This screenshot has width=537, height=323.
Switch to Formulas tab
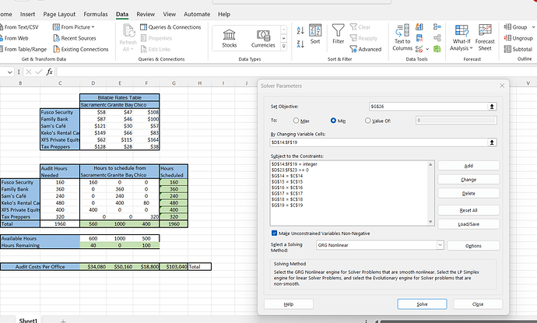coord(96,14)
